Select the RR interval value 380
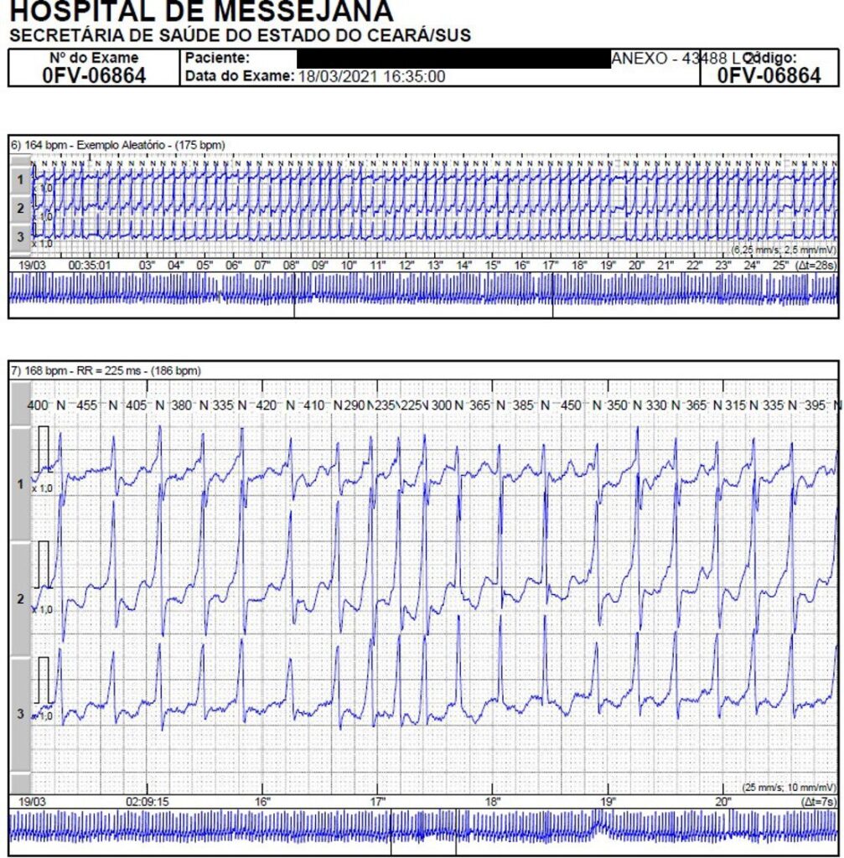844x858 pixels. pos(181,406)
